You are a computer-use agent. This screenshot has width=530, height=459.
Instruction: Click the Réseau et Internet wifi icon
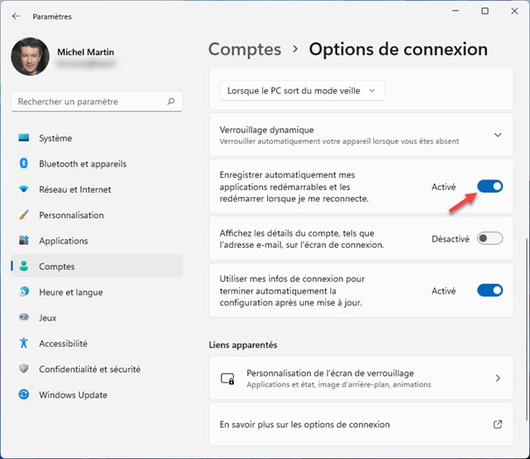(24, 189)
